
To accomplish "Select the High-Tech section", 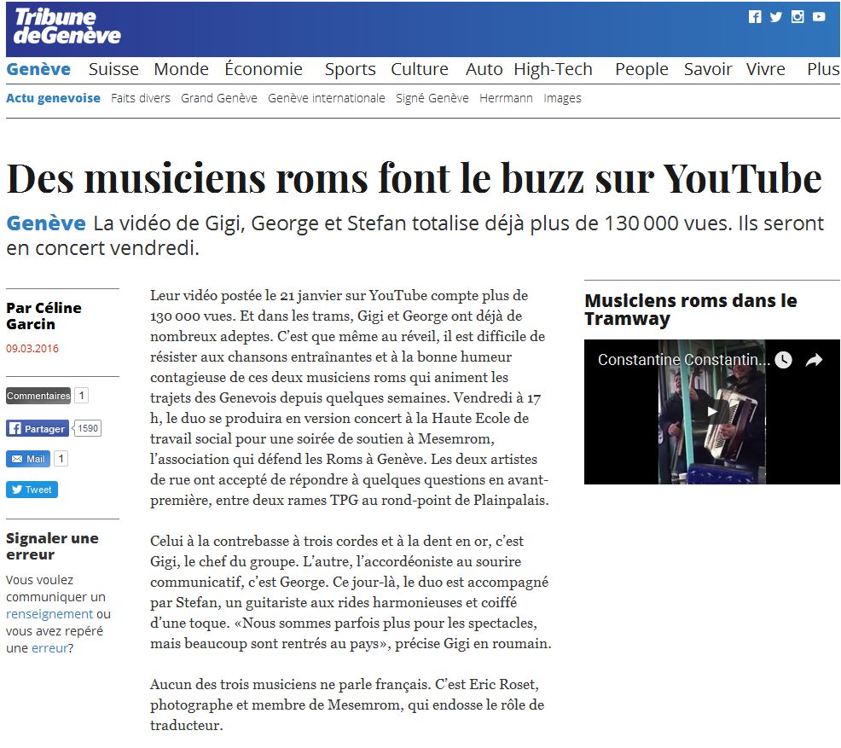I will [x=553, y=70].
